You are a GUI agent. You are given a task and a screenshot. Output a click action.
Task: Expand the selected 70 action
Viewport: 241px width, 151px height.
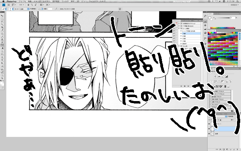[x=181, y=33]
